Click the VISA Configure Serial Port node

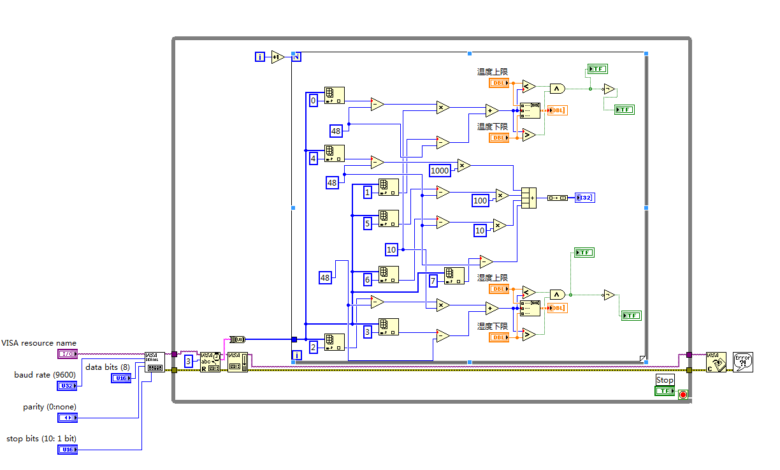click(154, 362)
